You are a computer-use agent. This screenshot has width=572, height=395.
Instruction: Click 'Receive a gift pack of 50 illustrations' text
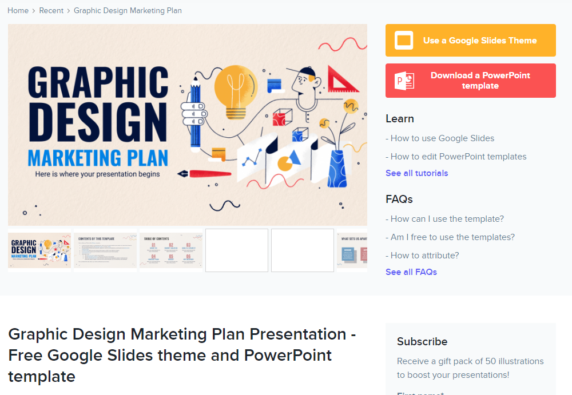(x=470, y=361)
